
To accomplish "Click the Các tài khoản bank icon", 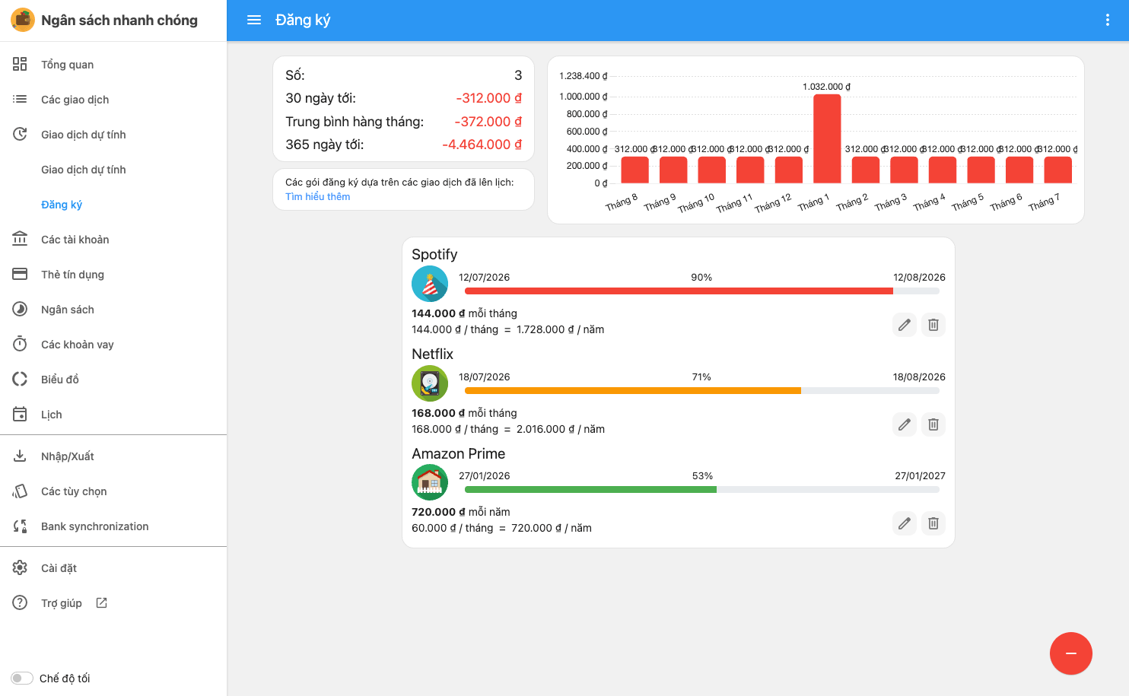I will coord(20,239).
